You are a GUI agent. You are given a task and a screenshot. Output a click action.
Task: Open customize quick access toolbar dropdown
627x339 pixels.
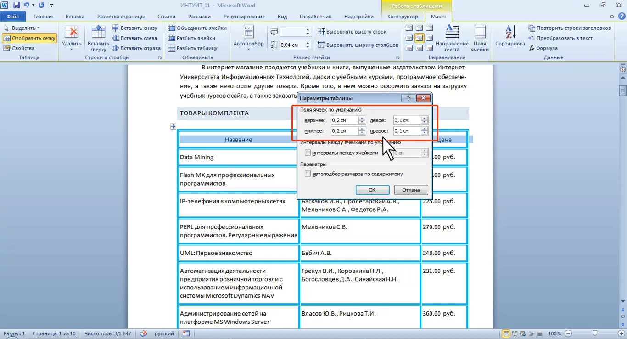51,6
